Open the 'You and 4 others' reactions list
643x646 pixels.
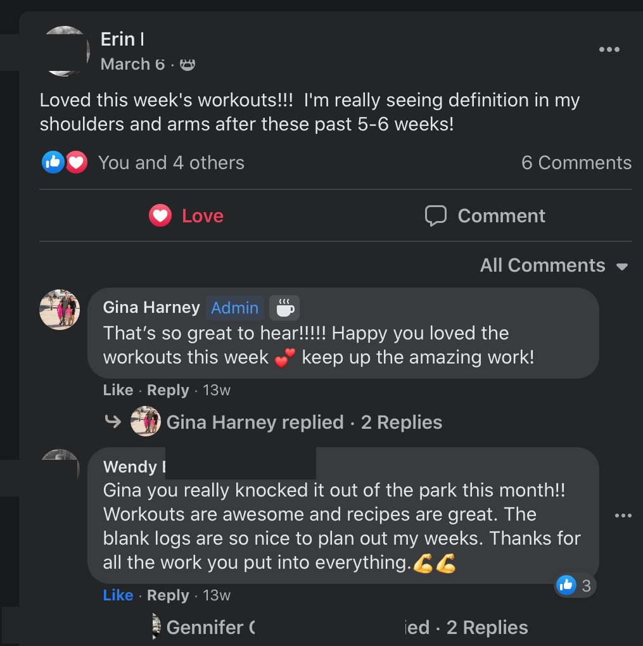click(171, 163)
